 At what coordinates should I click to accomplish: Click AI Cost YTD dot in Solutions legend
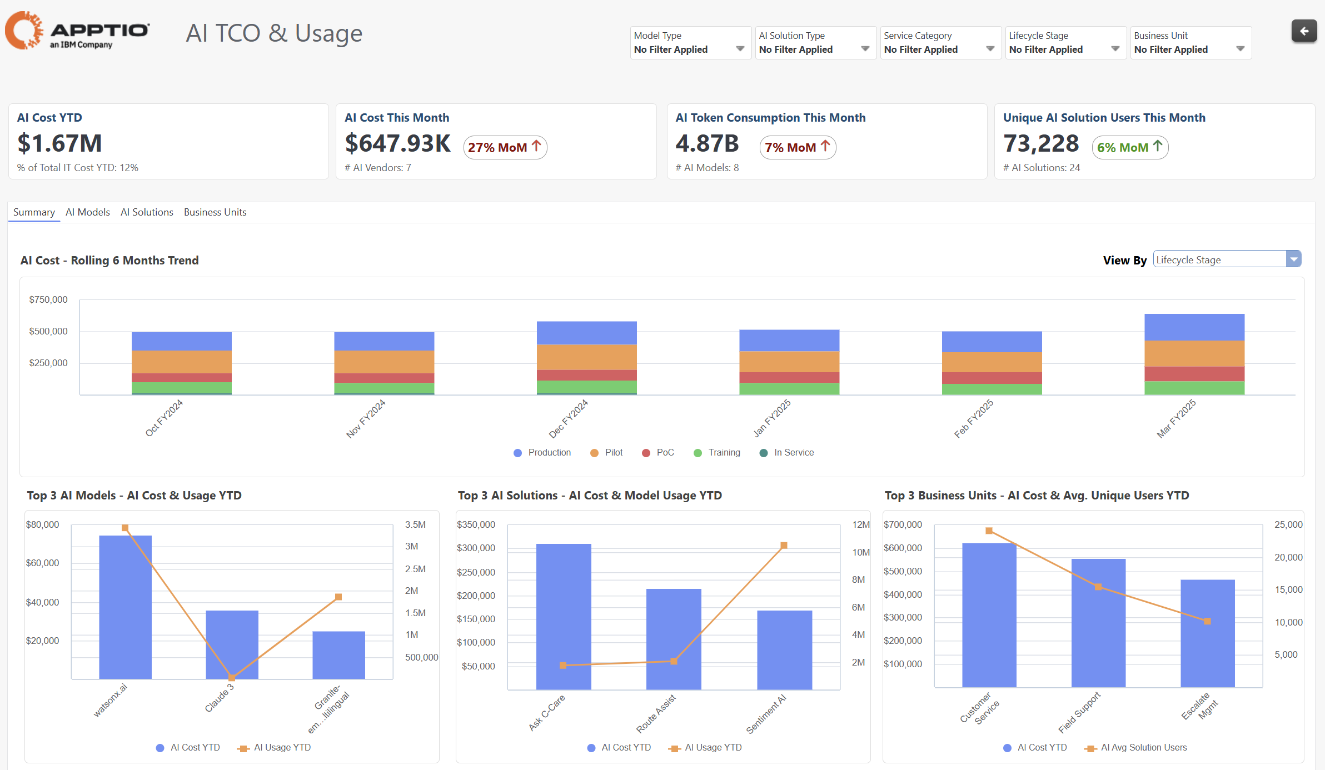point(591,748)
